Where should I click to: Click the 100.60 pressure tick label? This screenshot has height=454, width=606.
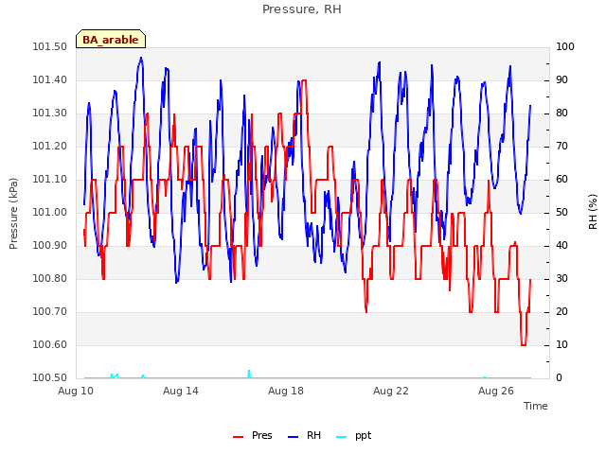(x=49, y=344)
